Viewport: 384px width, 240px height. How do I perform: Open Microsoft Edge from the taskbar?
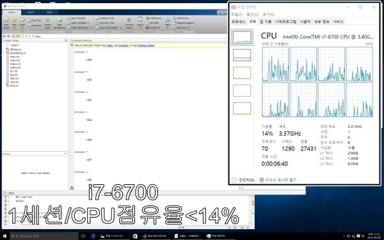click(x=93, y=236)
